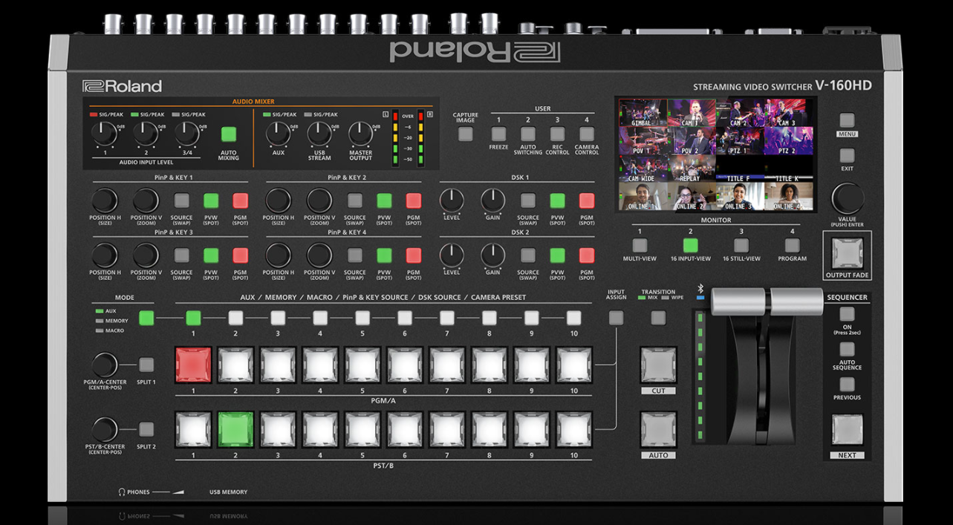This screenshot has height=525, width=953.
Task: Hit the AUTO transition button
Action: [658, 429]
